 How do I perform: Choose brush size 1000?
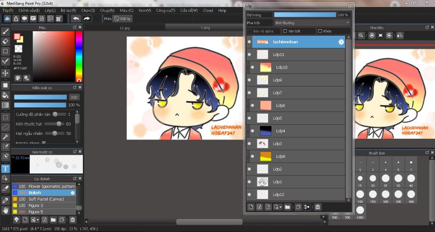coord(360,212)
